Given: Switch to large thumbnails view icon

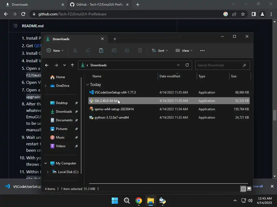Looking at the screenshot, I should tap(249, 189).
